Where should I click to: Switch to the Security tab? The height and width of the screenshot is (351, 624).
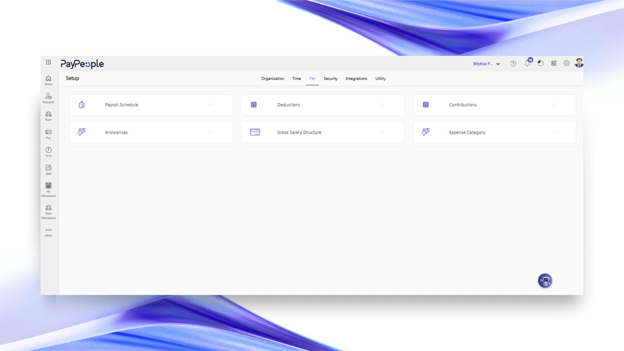coord(331,79)
